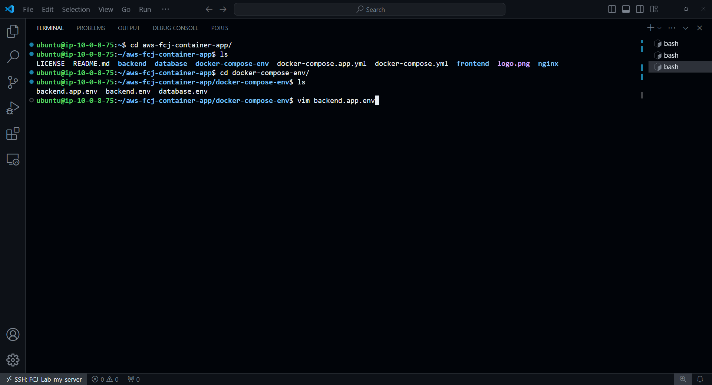Click the command decoration dot beside vim command
Viewport: 712px width, 385px height.
point(32,100)
